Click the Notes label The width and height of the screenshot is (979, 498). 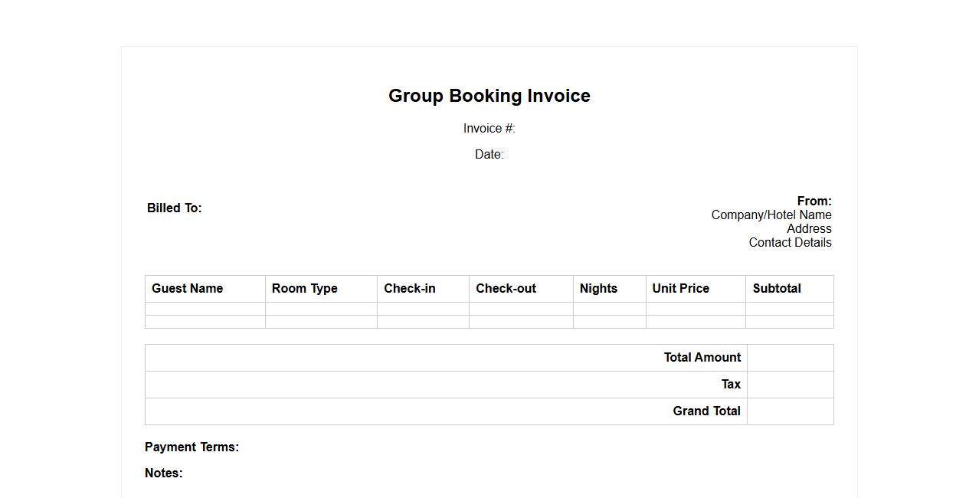[164, 473]
